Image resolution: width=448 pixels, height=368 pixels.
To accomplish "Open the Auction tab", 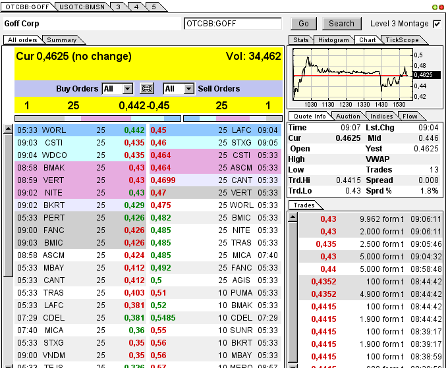I will tap(348, 117).
